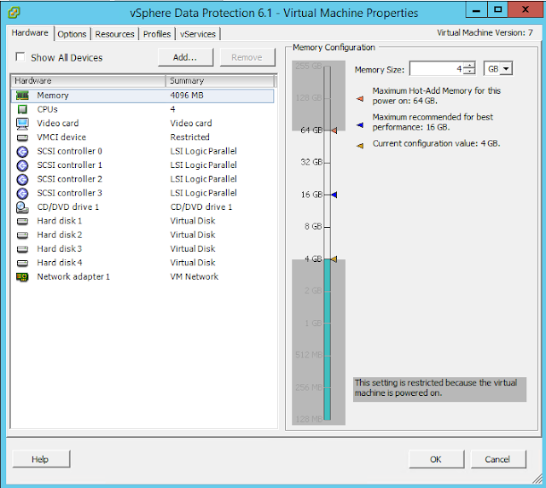
Task: Select the Hard disk 1 label
Action: (x=60, y=221)
